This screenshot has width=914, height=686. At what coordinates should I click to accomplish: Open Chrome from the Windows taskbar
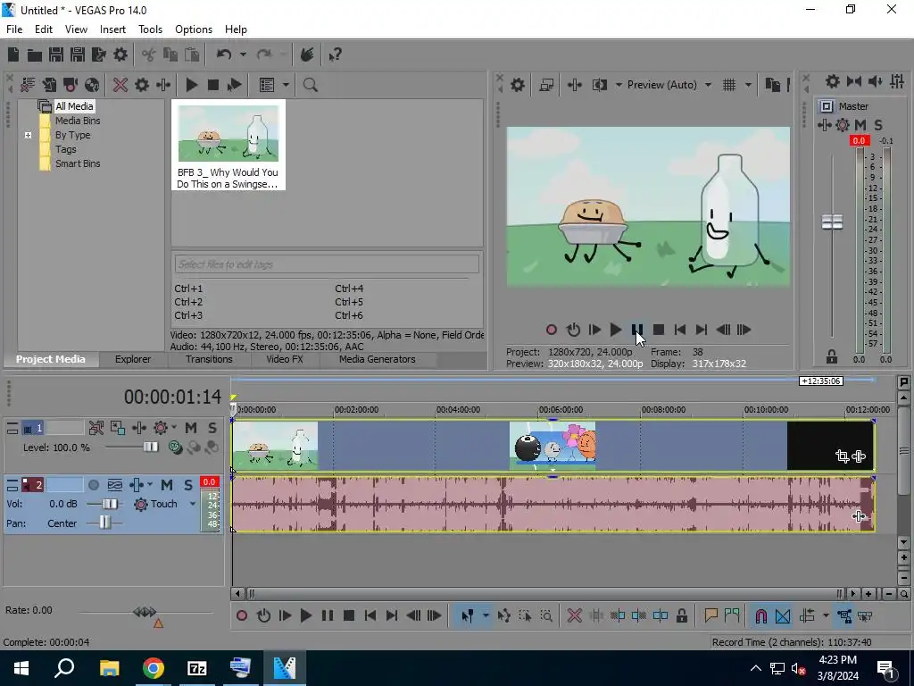(154, 668)
